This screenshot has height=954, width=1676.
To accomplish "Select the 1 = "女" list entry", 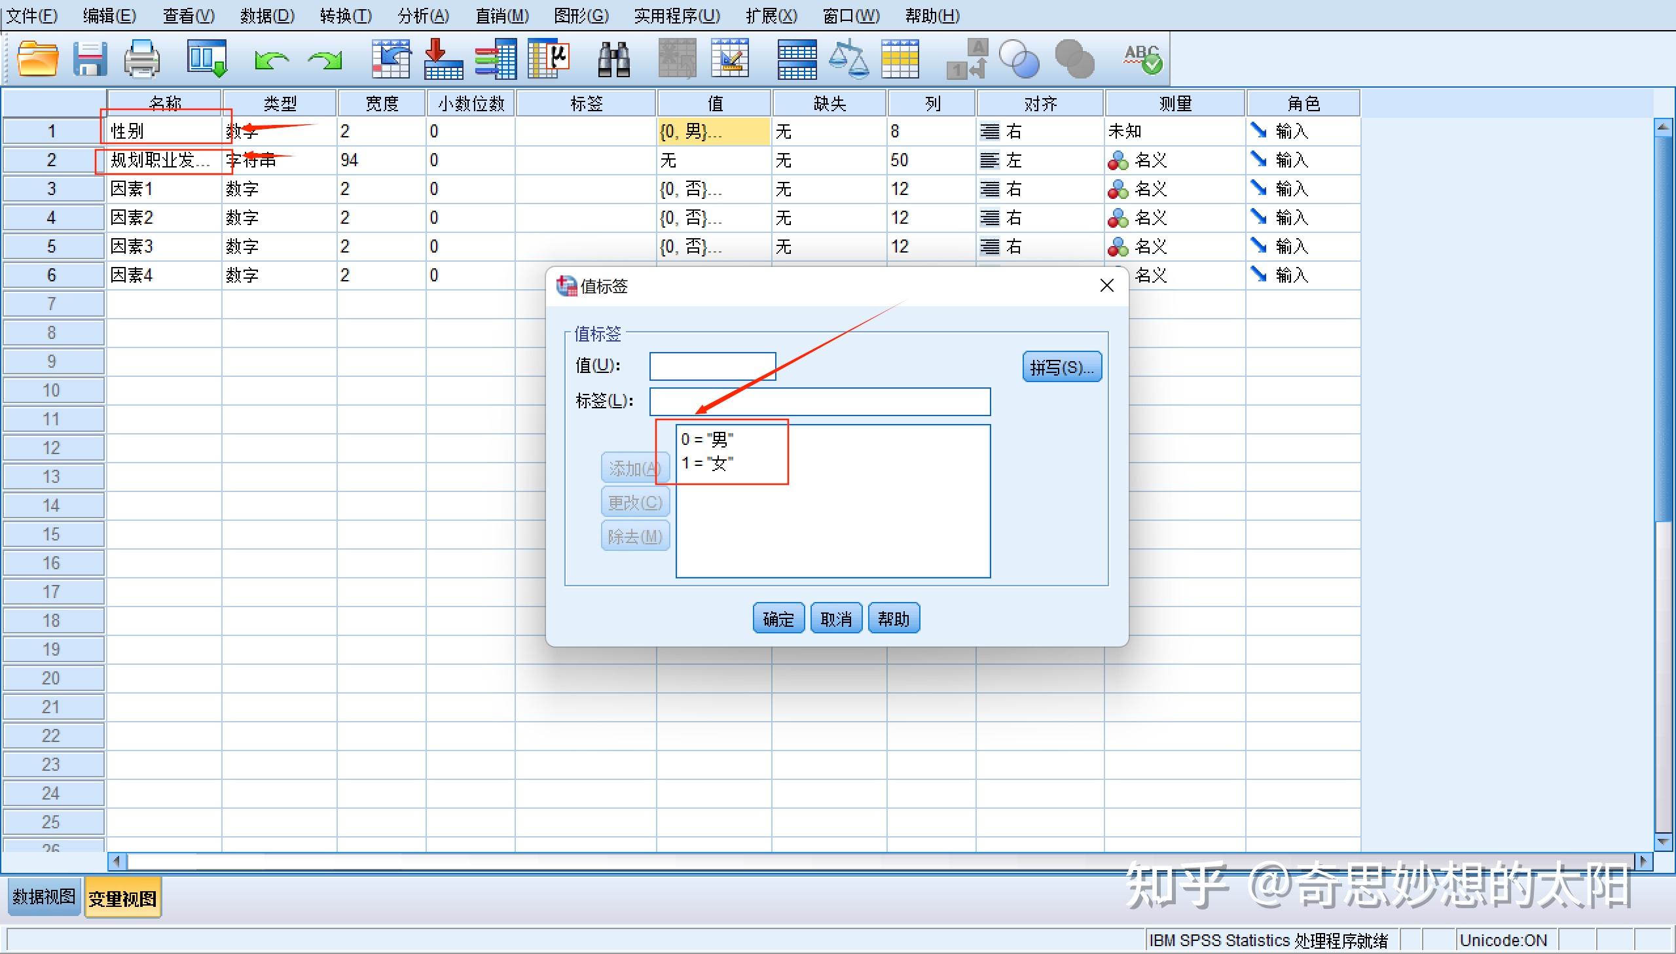I will (706, 463).
